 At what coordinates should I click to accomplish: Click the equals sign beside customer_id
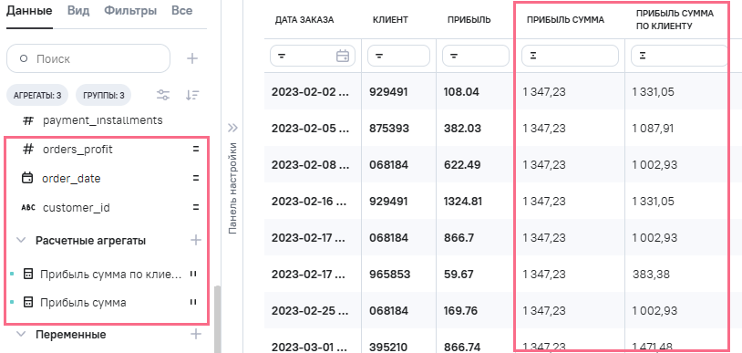click(x=195, y=208)
